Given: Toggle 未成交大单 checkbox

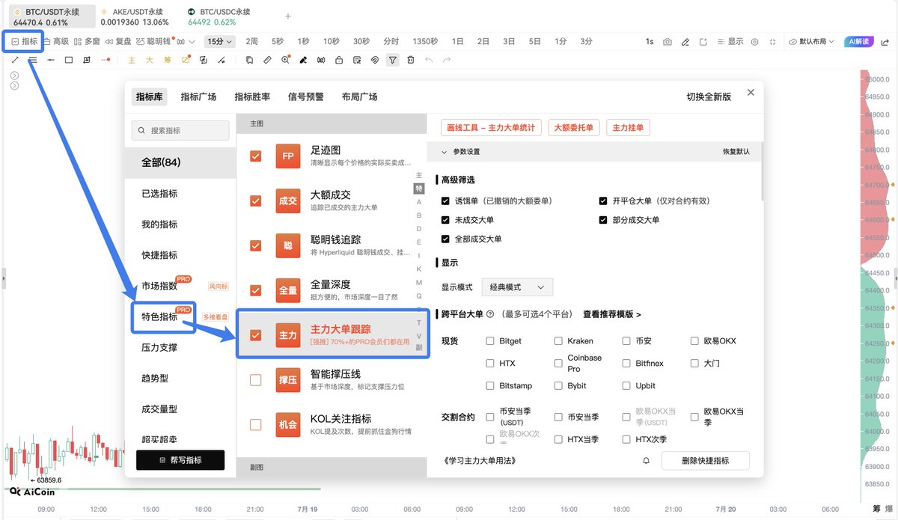Looking at the screenshot, I should click(x=446, y=220).
